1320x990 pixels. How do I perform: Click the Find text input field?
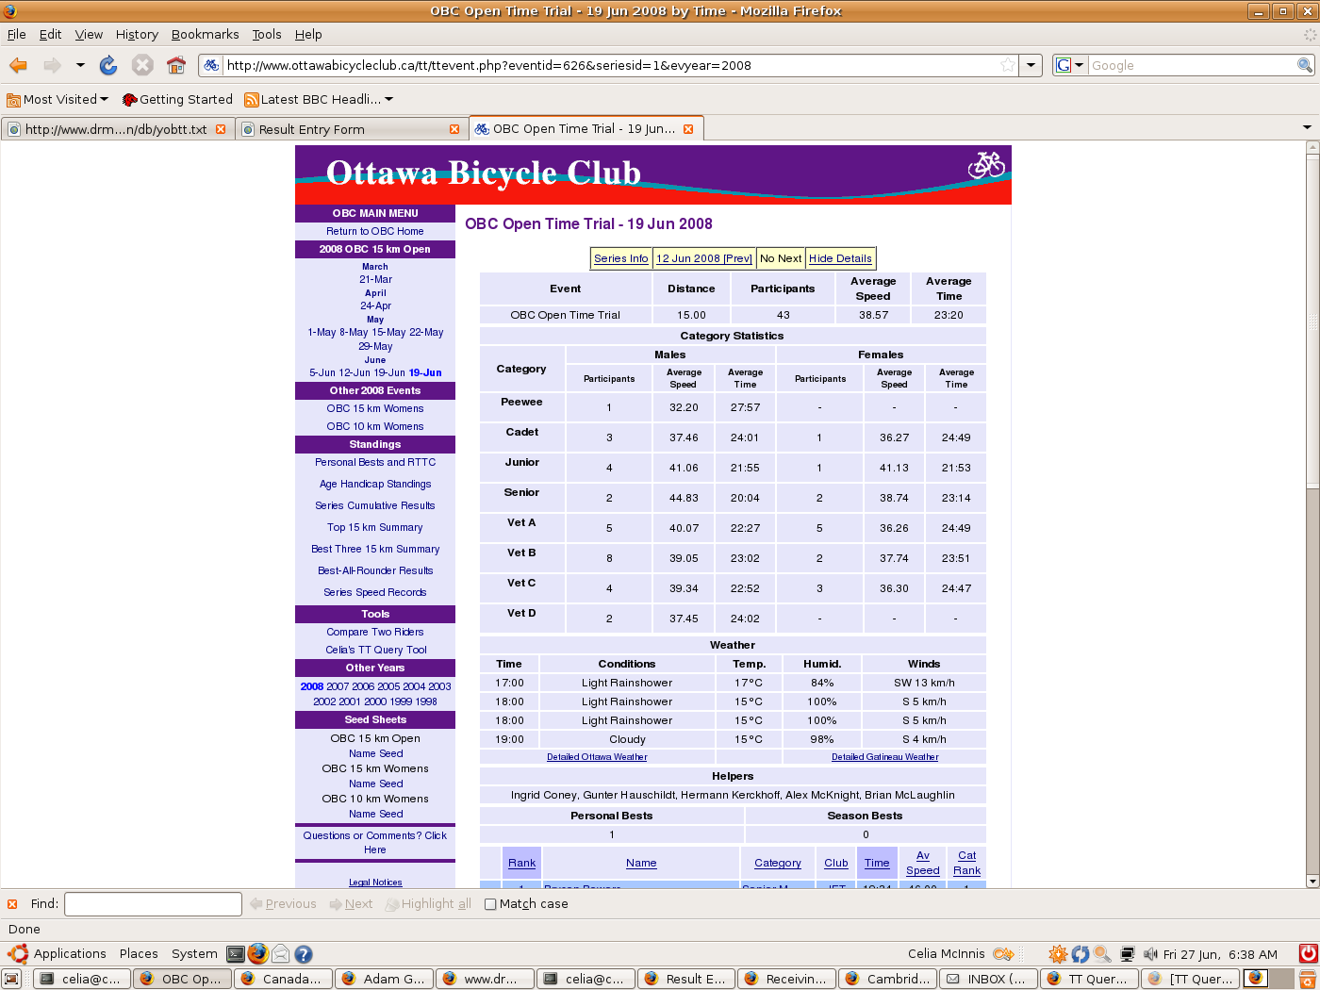tap(153, 904)
